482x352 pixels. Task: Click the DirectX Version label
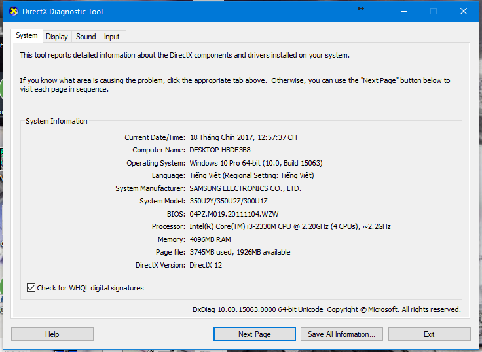160,265
